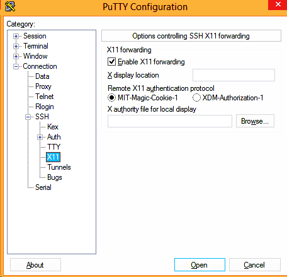Screen dimensions: 287x277
Task: Click the Options controlling SSH X11 forwarding header
Action: (191, 36)
